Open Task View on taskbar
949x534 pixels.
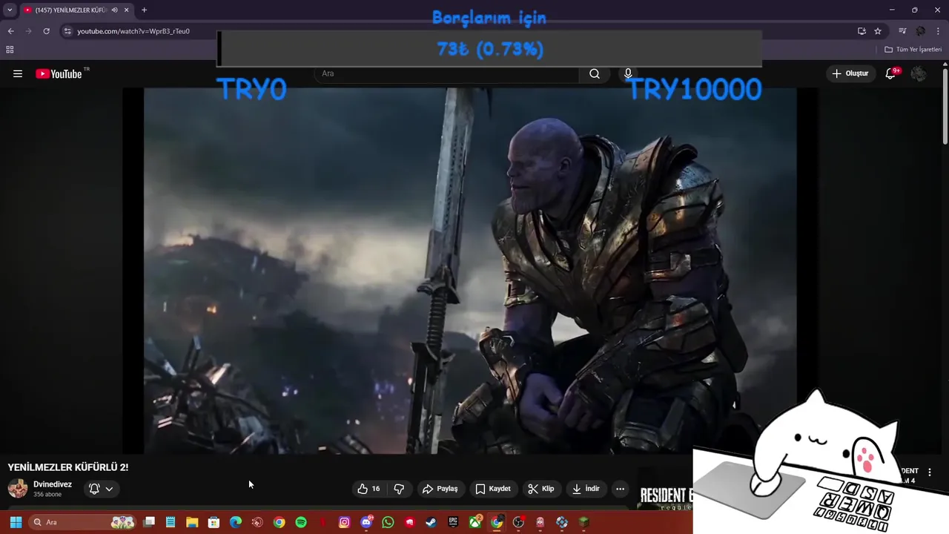coord(149,522)
